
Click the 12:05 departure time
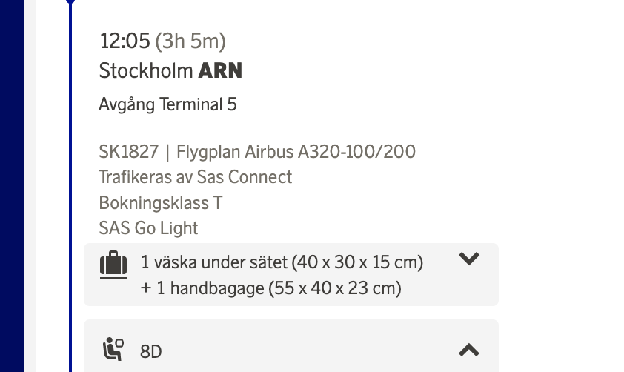(125, 41)
